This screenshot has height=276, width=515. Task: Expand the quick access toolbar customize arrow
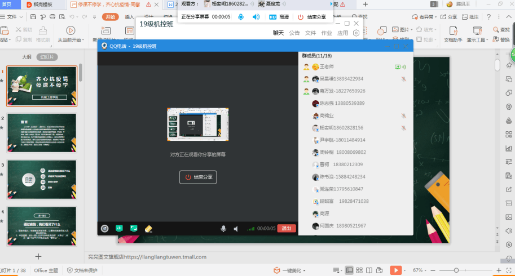(x=94, y=17)
